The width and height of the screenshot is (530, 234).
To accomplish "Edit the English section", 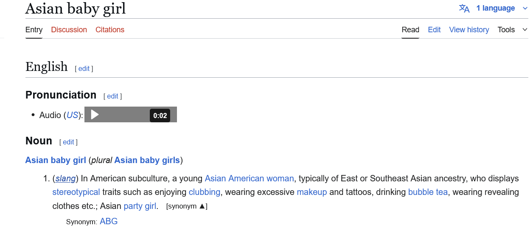I will click(84, 68).
